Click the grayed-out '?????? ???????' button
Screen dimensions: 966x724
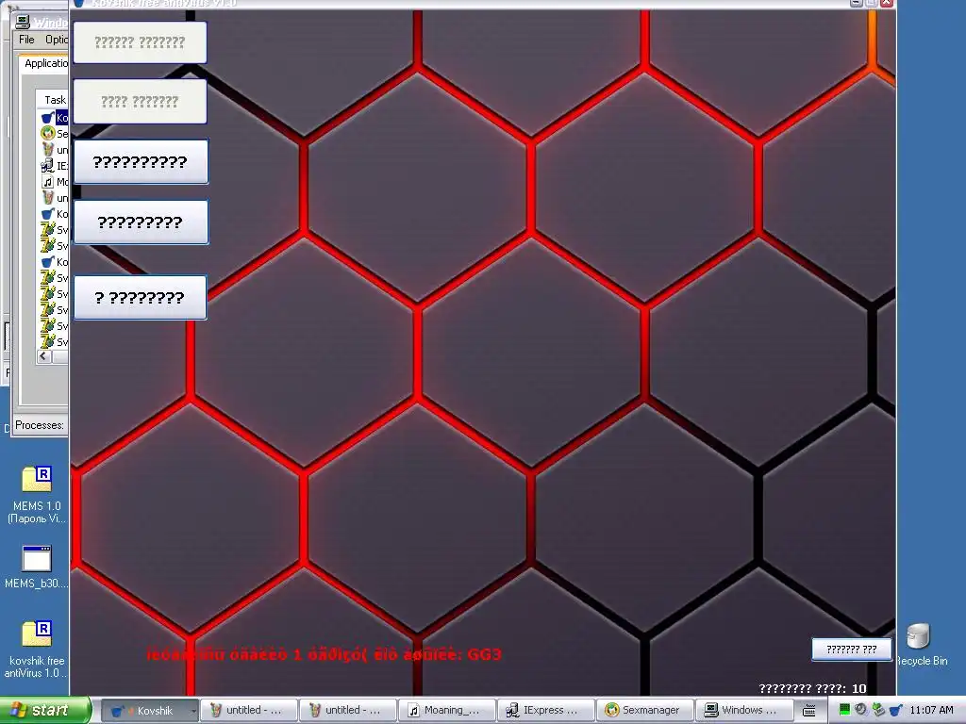coord(140,42)
